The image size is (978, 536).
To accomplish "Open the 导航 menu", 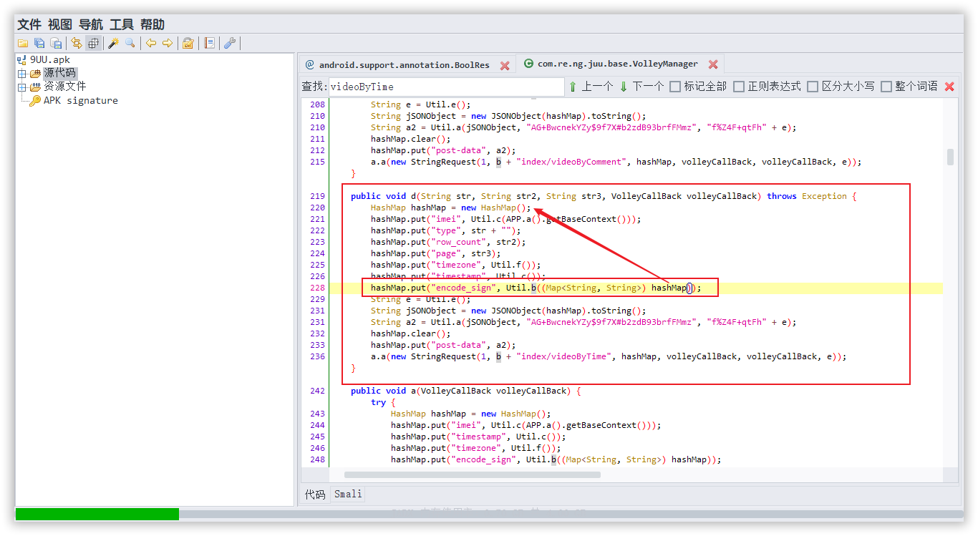I will (91, 25).
